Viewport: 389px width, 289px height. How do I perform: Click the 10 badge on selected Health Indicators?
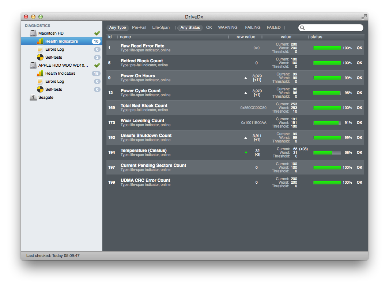(x=96, y=41)
